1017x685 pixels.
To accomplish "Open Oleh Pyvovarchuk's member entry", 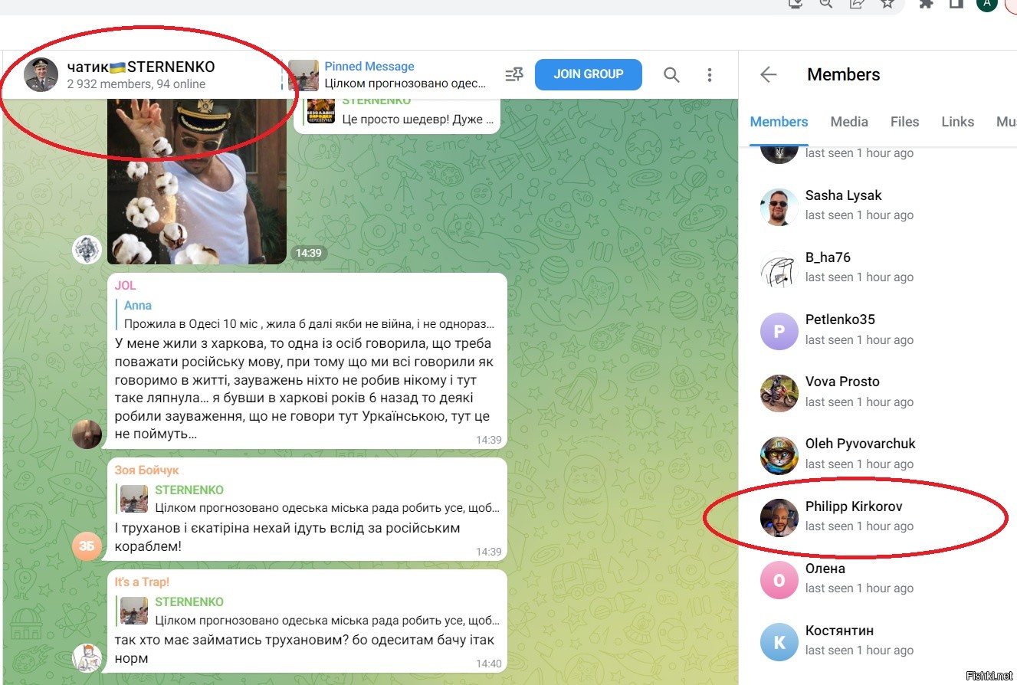I will click(858, 454).
